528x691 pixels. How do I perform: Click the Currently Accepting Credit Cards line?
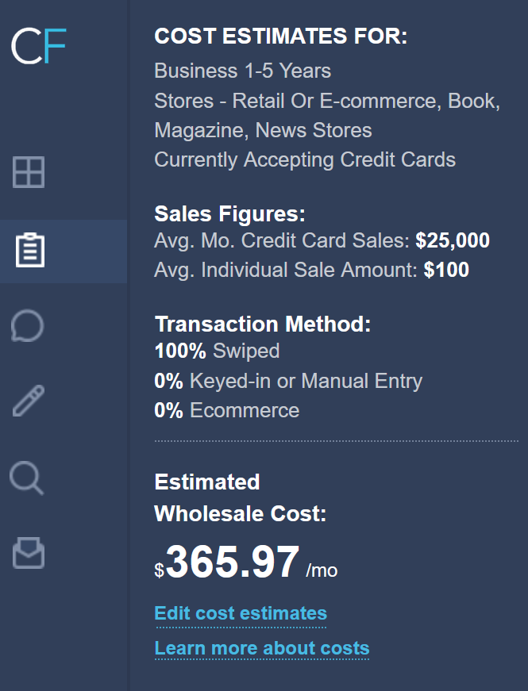tap(305, 159)
